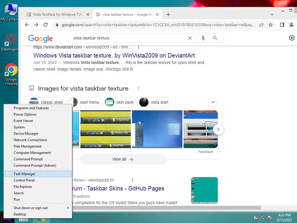Open File Explorer from menu
Screen dimensions: 297x223
pyautogui.click(x=38, y=187)
